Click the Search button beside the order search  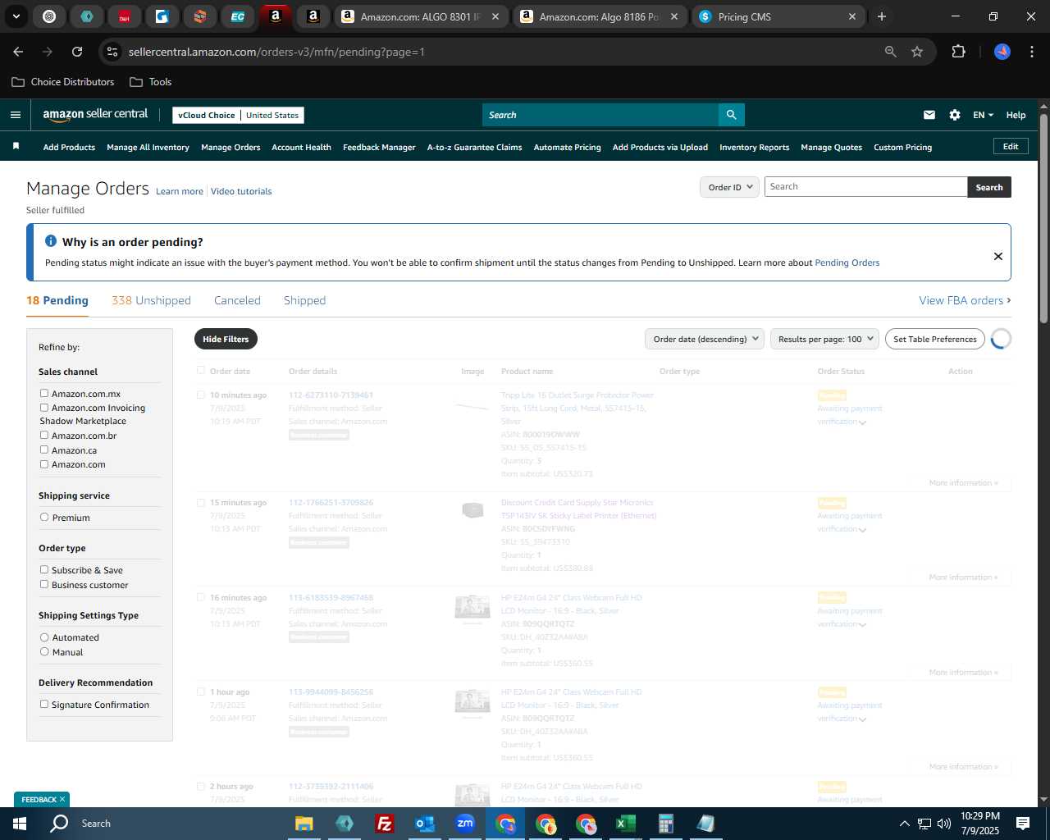point(989,187)
